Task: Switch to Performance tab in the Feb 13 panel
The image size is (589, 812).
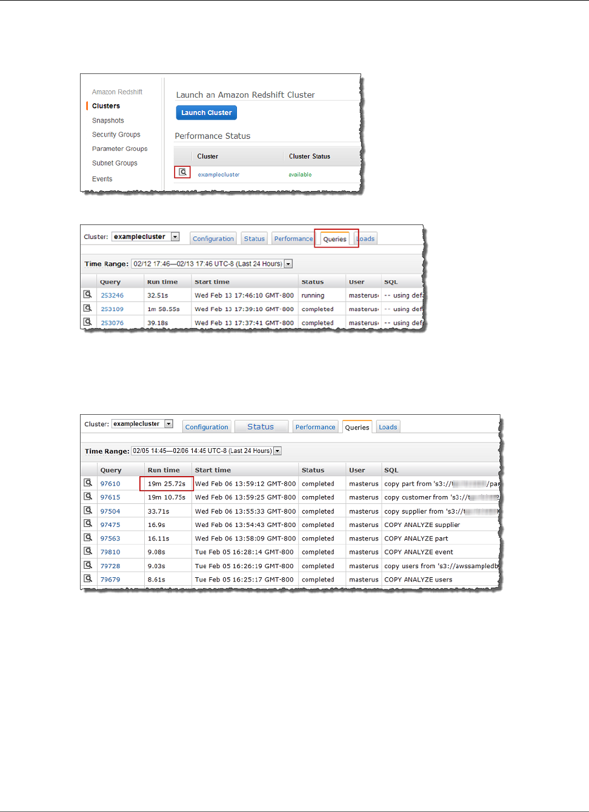Action: [293, 239]
